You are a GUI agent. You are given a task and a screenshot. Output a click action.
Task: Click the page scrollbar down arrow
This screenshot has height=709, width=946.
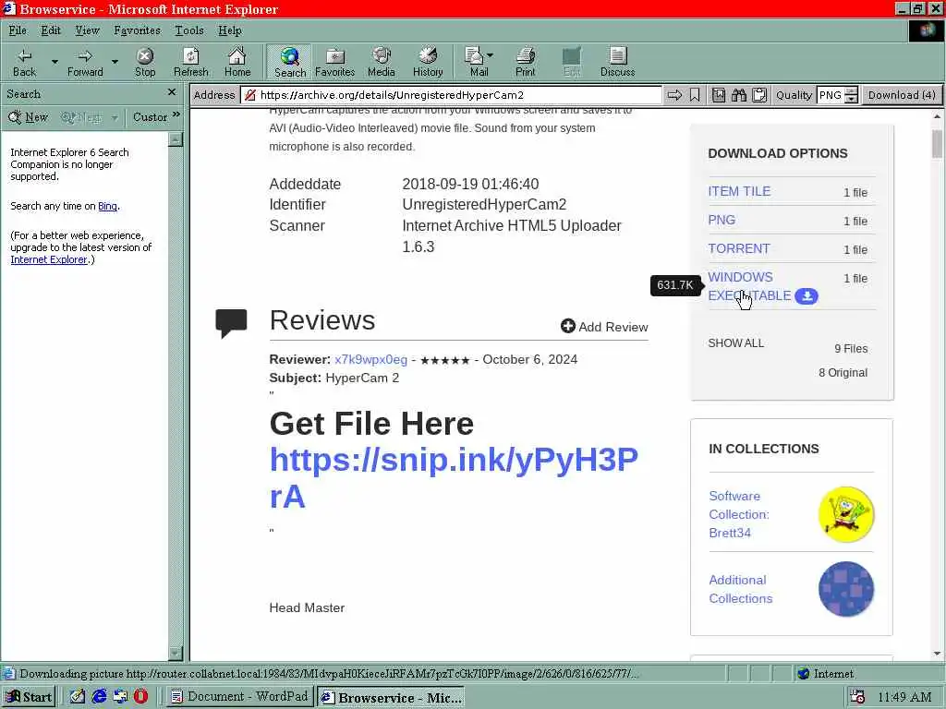937,655
